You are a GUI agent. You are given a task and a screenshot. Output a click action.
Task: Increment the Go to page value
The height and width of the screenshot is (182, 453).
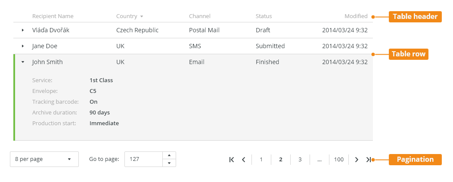[169, 155]
